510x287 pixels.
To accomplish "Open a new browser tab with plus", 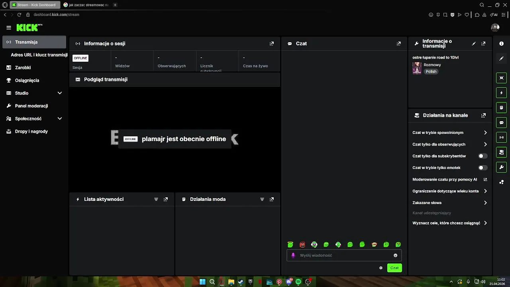I will pyautogui.click(x=115, y=5).
